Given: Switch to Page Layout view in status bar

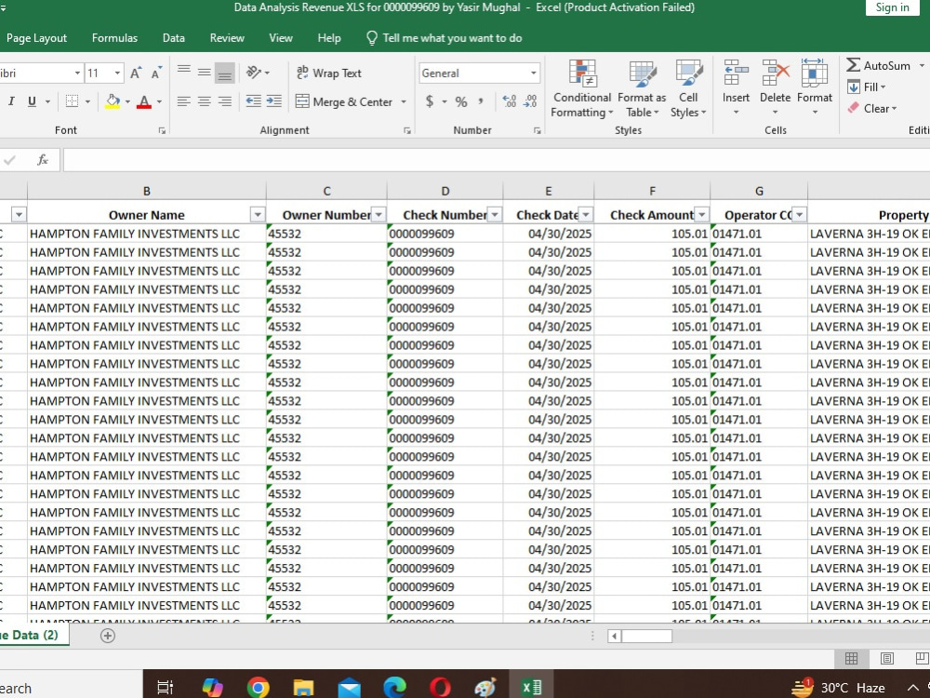Looking at the screenshot, I should 886,658.
